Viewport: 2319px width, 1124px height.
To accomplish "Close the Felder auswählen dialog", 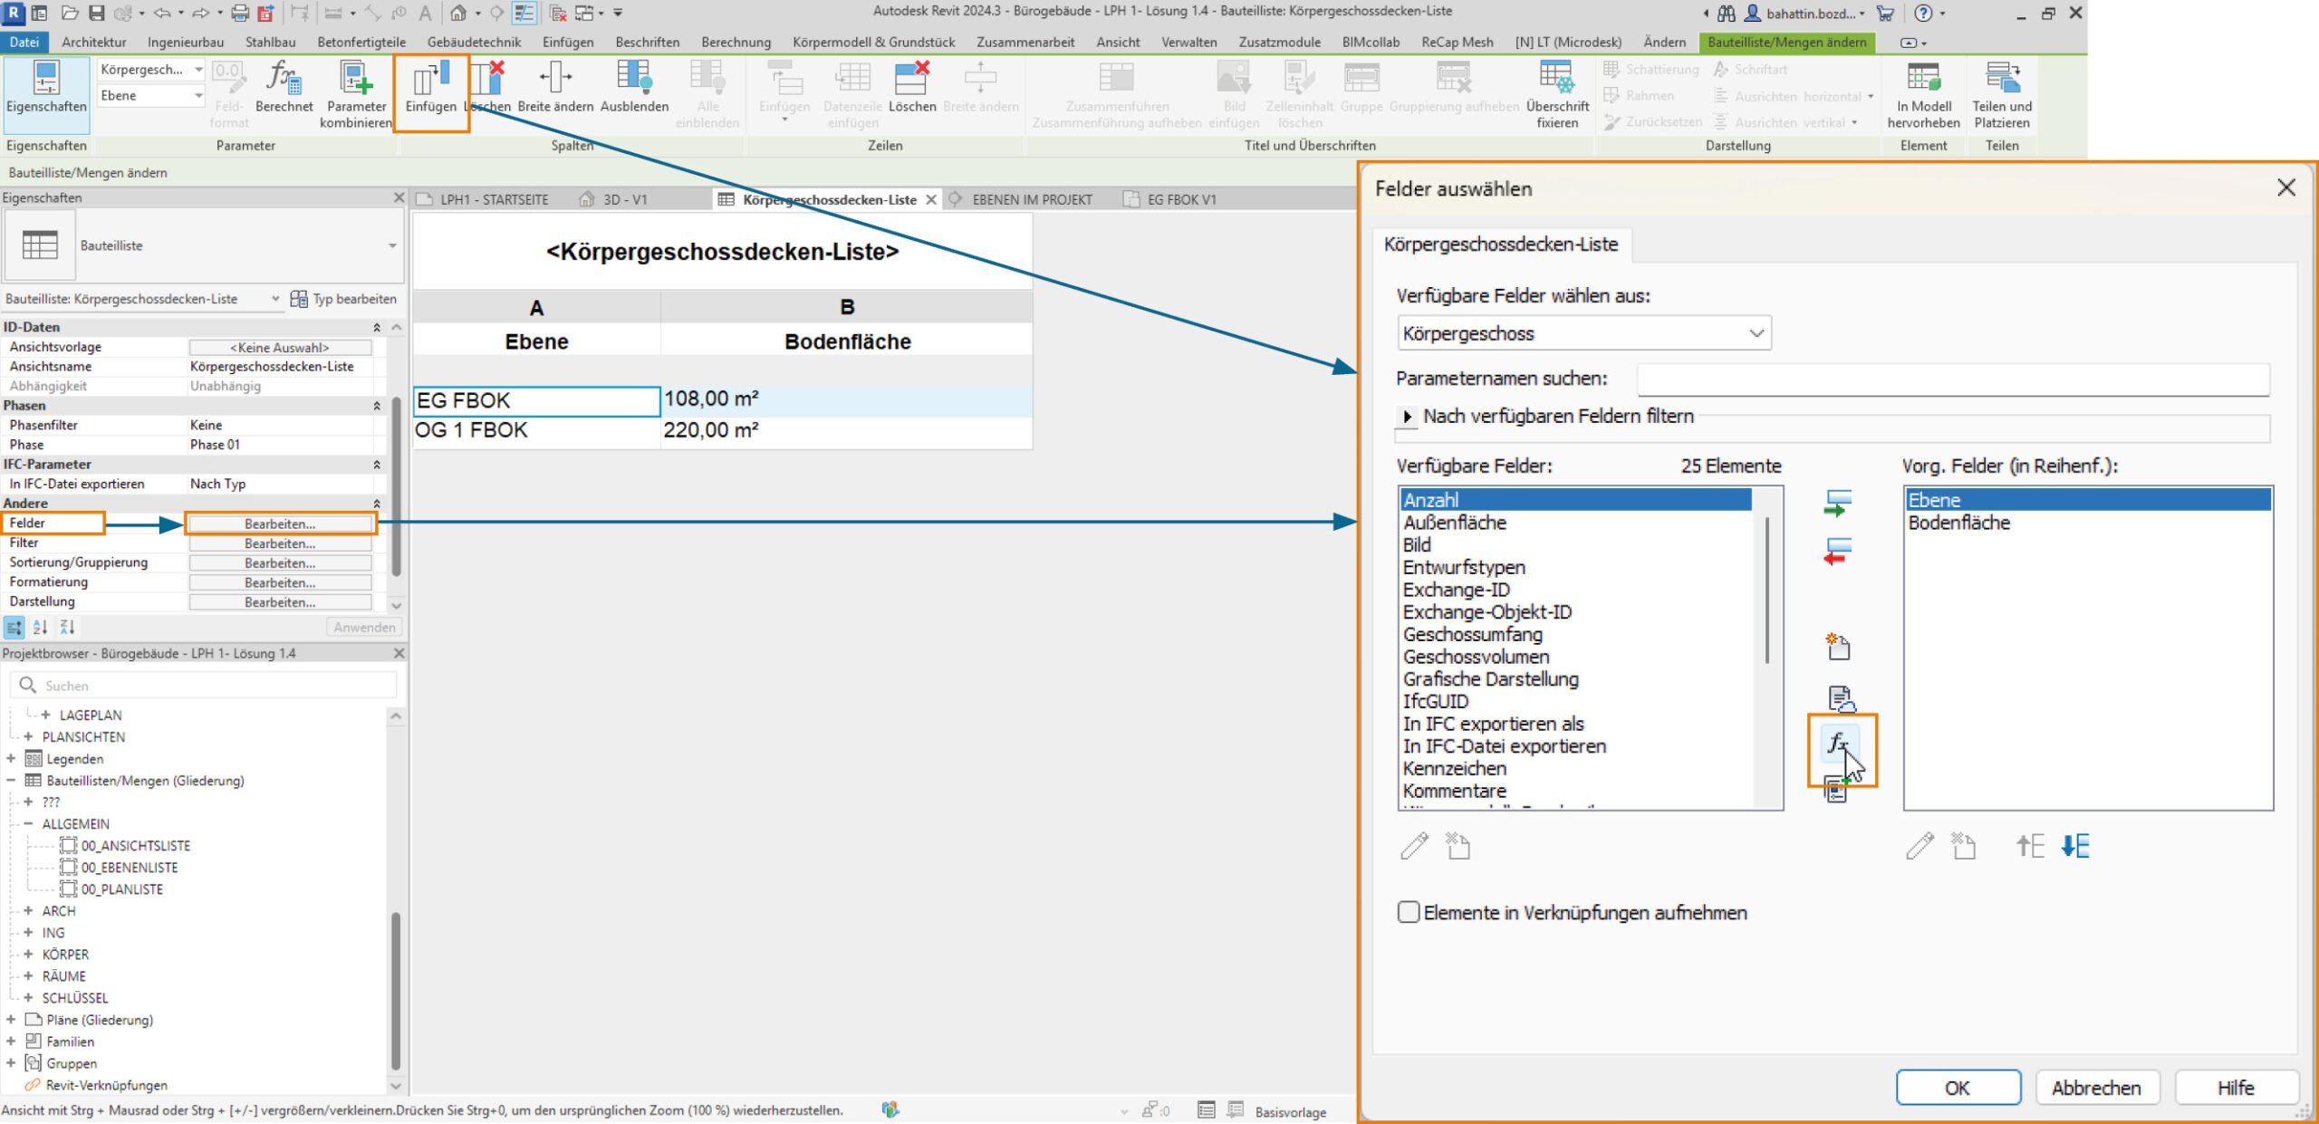I will (2285, 187).
